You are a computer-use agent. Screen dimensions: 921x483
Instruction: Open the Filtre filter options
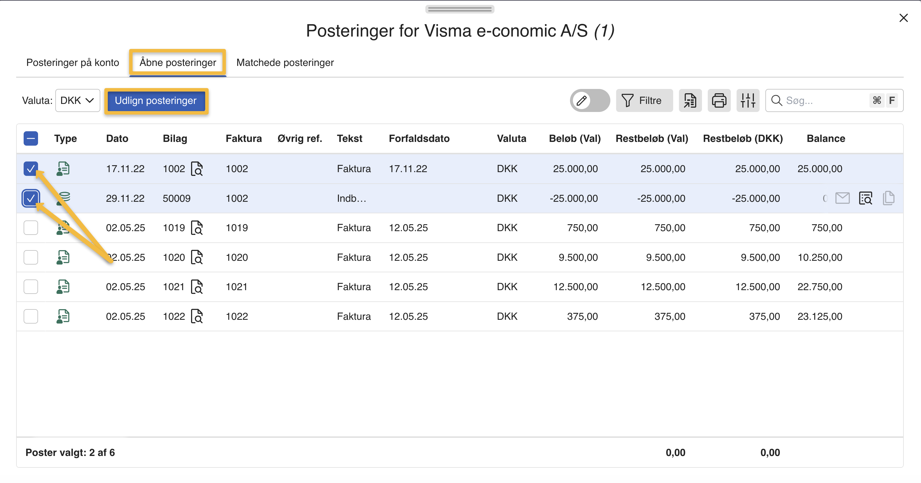pos(644,100)
